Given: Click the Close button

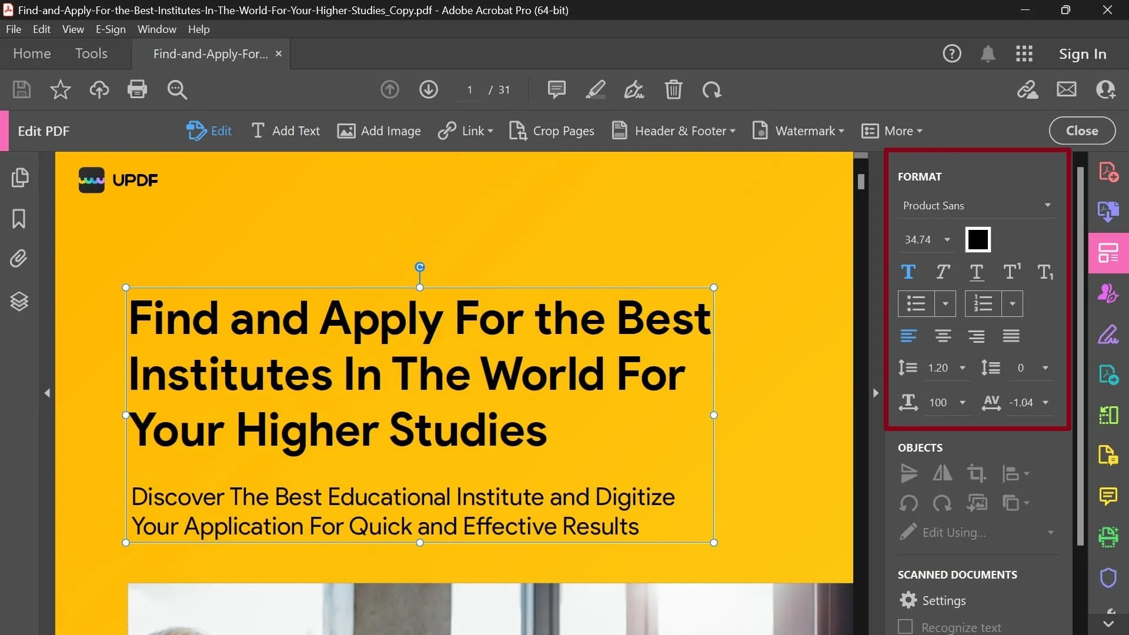Looking at the screenshot, I should pyautogui.click(x=1082, y=131).
